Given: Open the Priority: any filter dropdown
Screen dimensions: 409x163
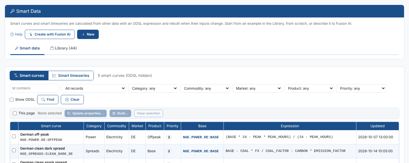Looking at the screenshot, I should pos(361,88).
